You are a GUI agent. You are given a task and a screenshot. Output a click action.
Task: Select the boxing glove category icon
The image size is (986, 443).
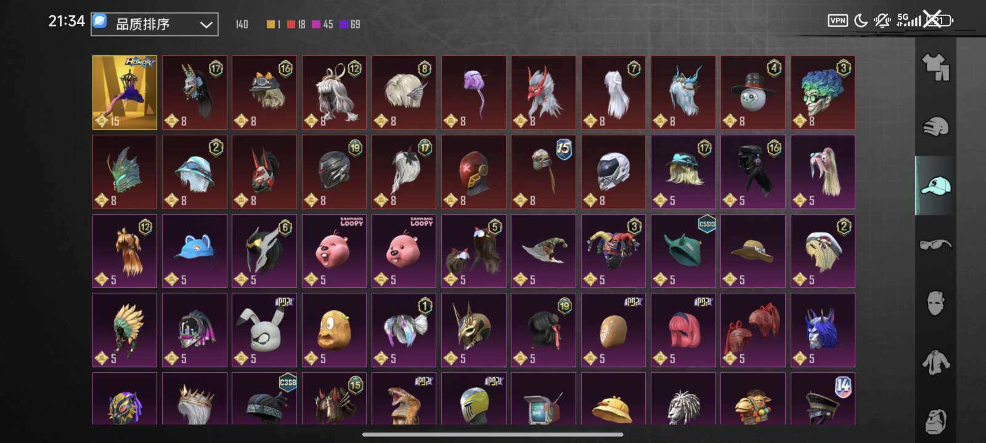click(x=935, y=127)
